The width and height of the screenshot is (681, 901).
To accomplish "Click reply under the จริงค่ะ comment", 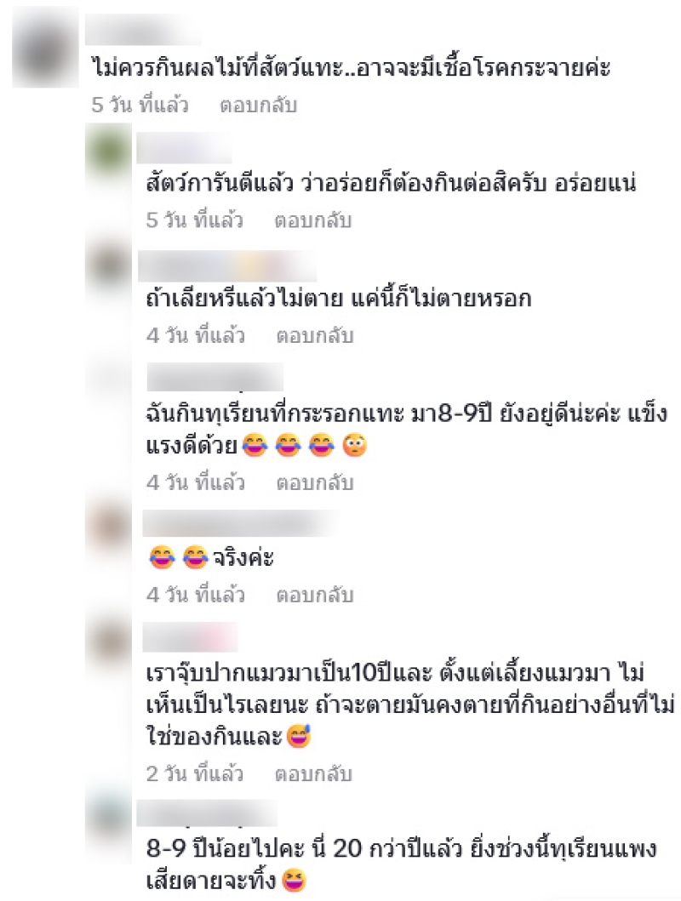I will coord(315,595).
